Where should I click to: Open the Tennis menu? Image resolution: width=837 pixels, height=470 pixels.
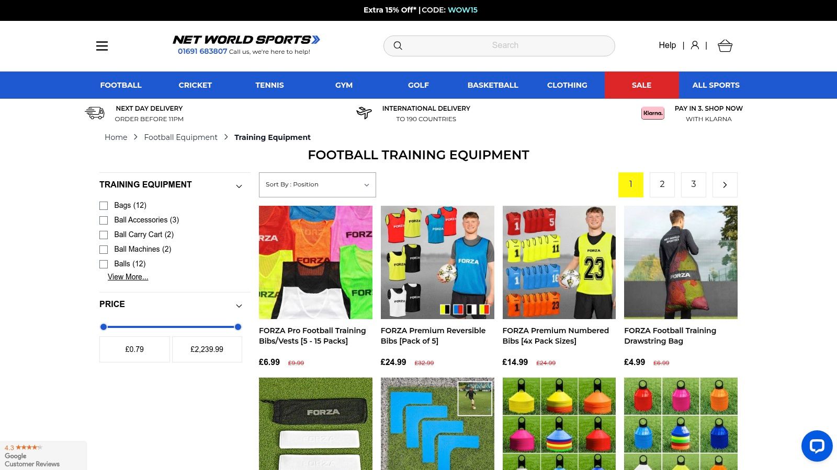coord(269,85)
